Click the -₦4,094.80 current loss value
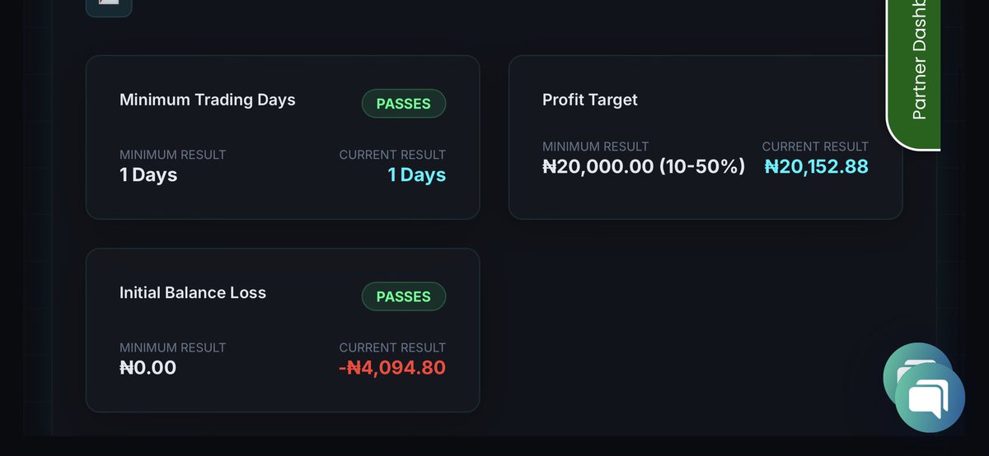 tap(392, 368)
